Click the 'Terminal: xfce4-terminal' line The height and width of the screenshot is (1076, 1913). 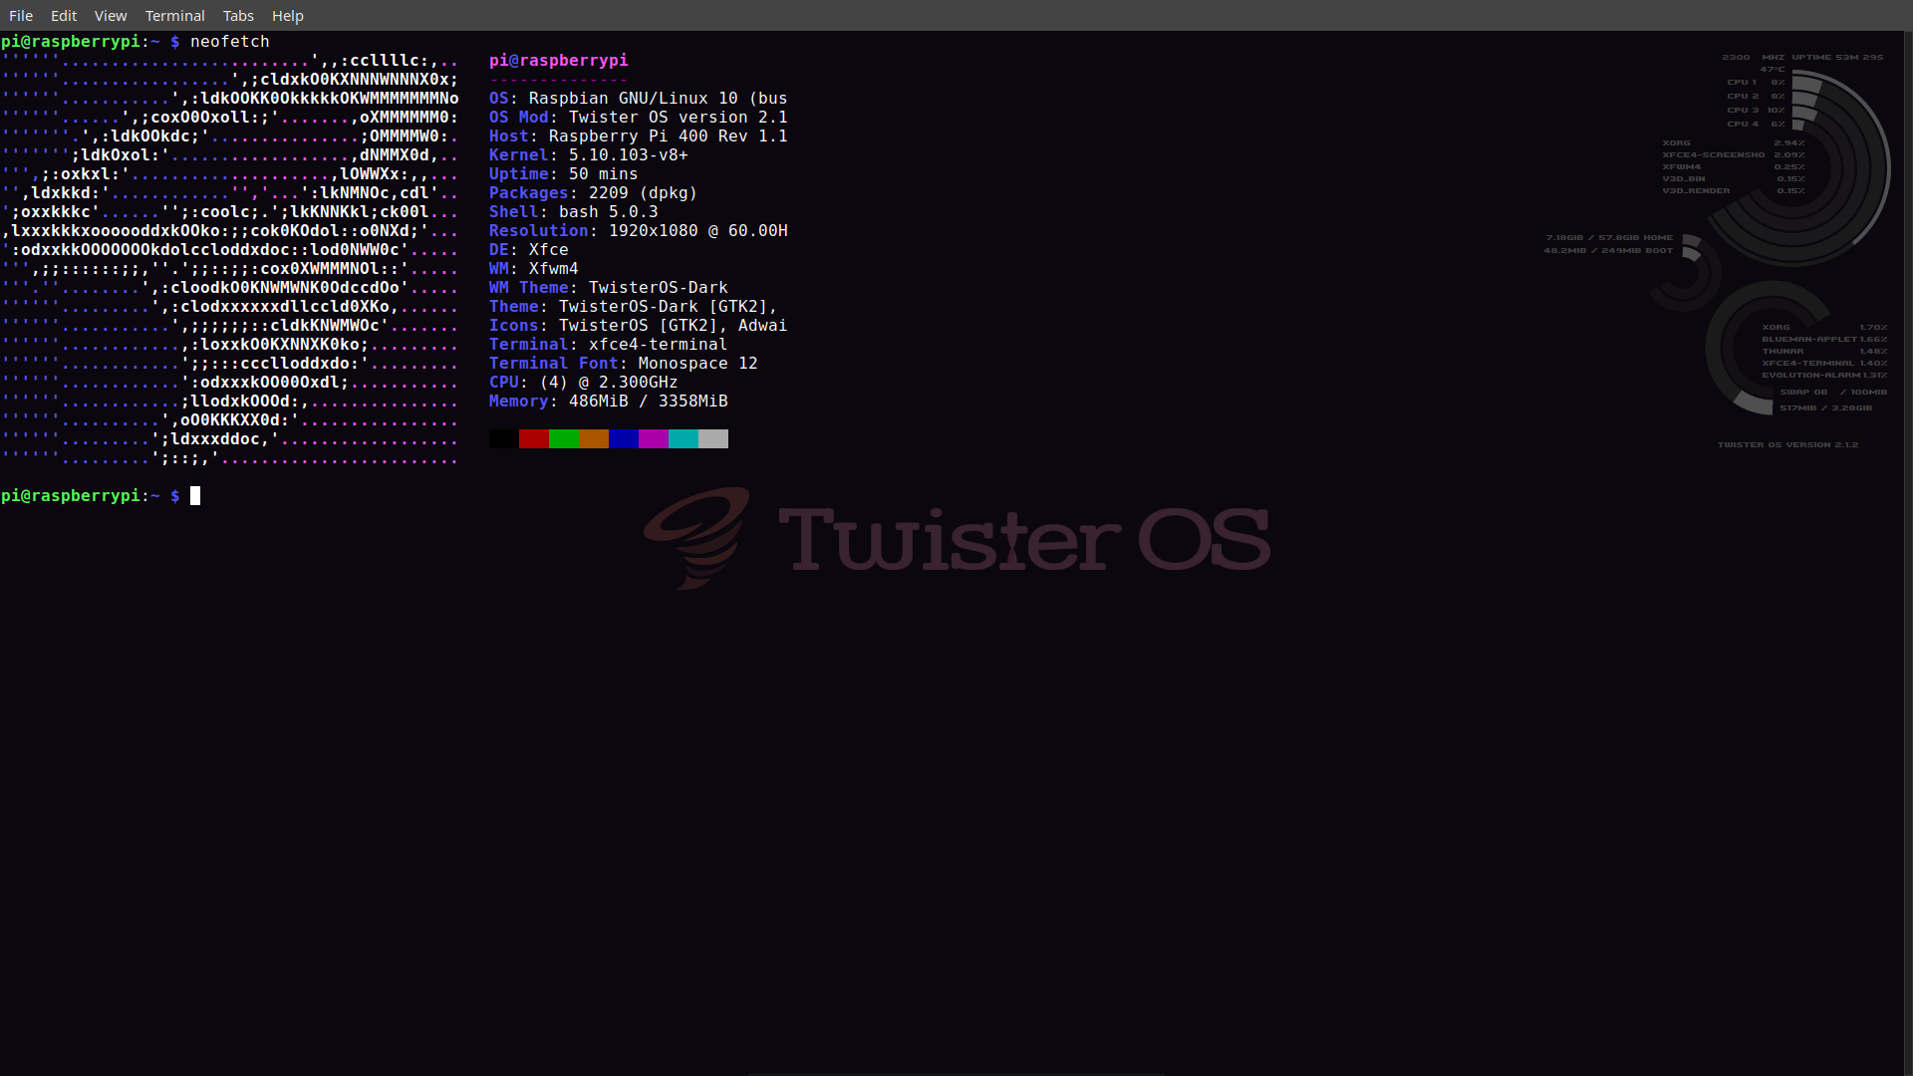coord(609,345)
